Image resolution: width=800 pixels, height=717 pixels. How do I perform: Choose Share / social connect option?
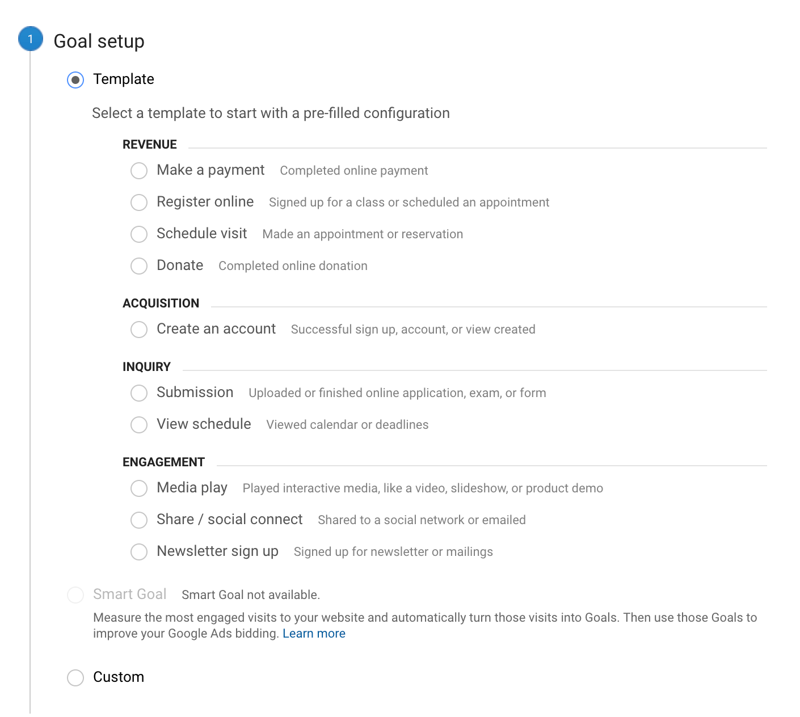(139, 520)
